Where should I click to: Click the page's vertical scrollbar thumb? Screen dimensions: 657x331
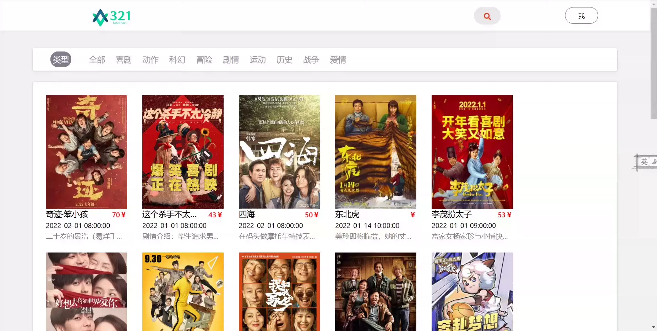click(x=653, y=64)
